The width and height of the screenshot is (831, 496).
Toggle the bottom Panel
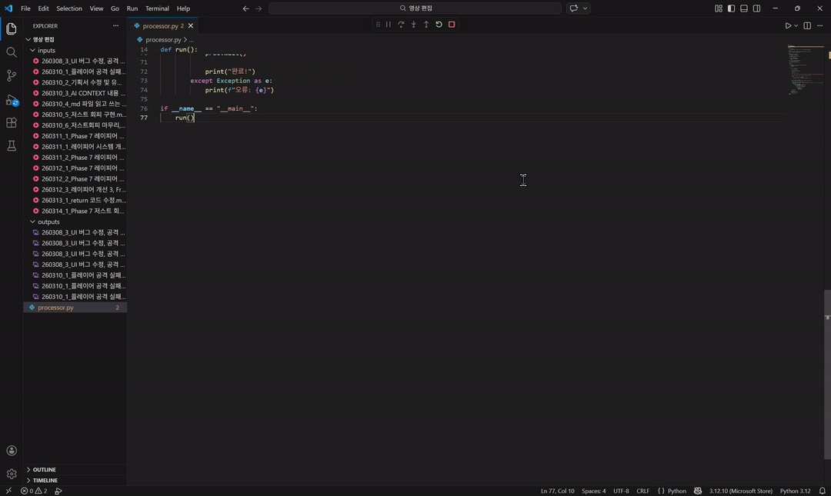(744, 8)
